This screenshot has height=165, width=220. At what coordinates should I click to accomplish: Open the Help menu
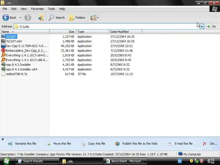(62, 9)
